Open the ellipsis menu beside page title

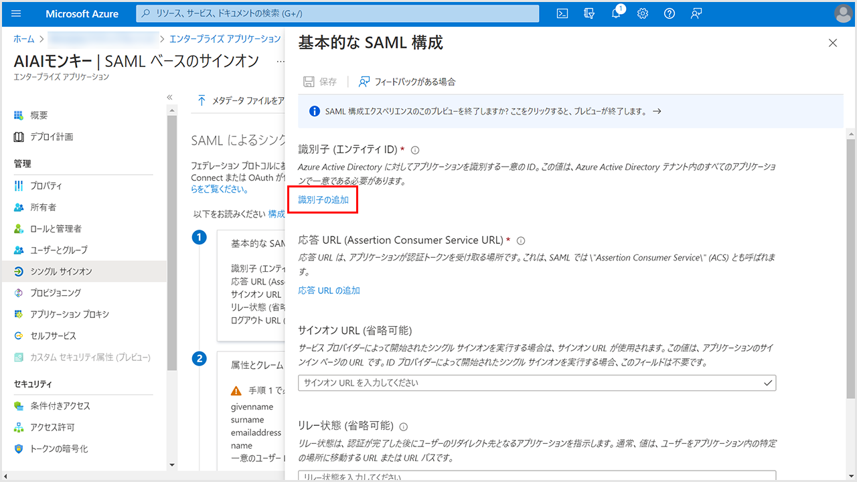pyautogui.click(x=280, y=62)
